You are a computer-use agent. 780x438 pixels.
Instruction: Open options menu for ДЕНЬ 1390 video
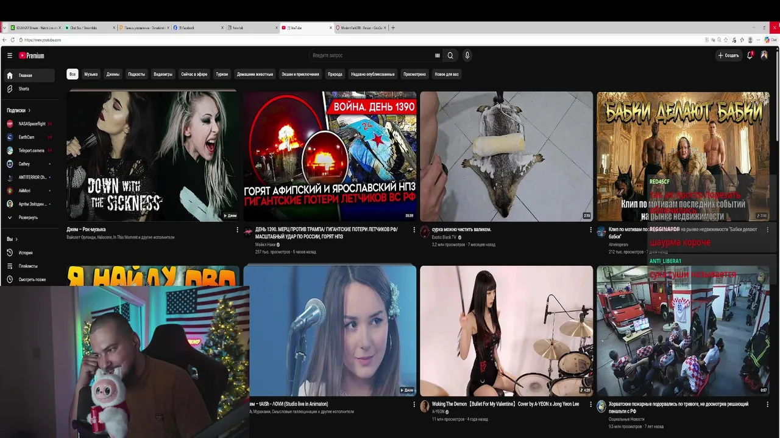pyautogui.click(x=414, y=230)
